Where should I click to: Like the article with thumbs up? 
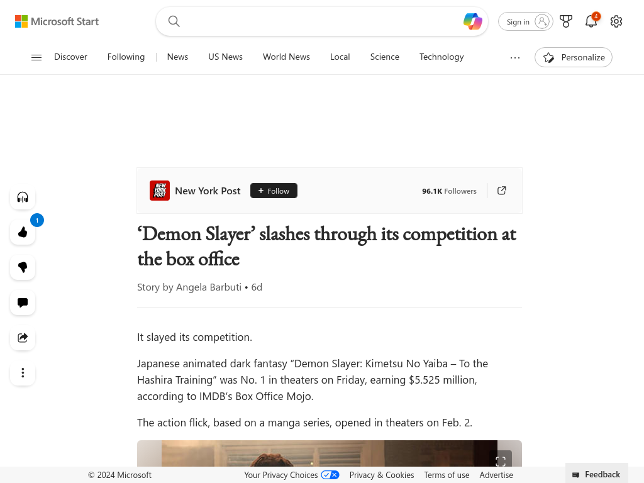pos(23,233)
